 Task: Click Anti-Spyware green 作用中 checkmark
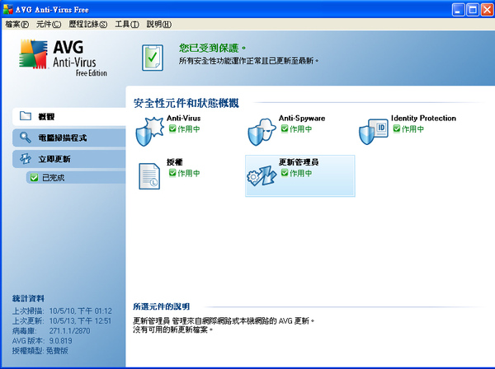pyautogui.click(x=285, y=128)
